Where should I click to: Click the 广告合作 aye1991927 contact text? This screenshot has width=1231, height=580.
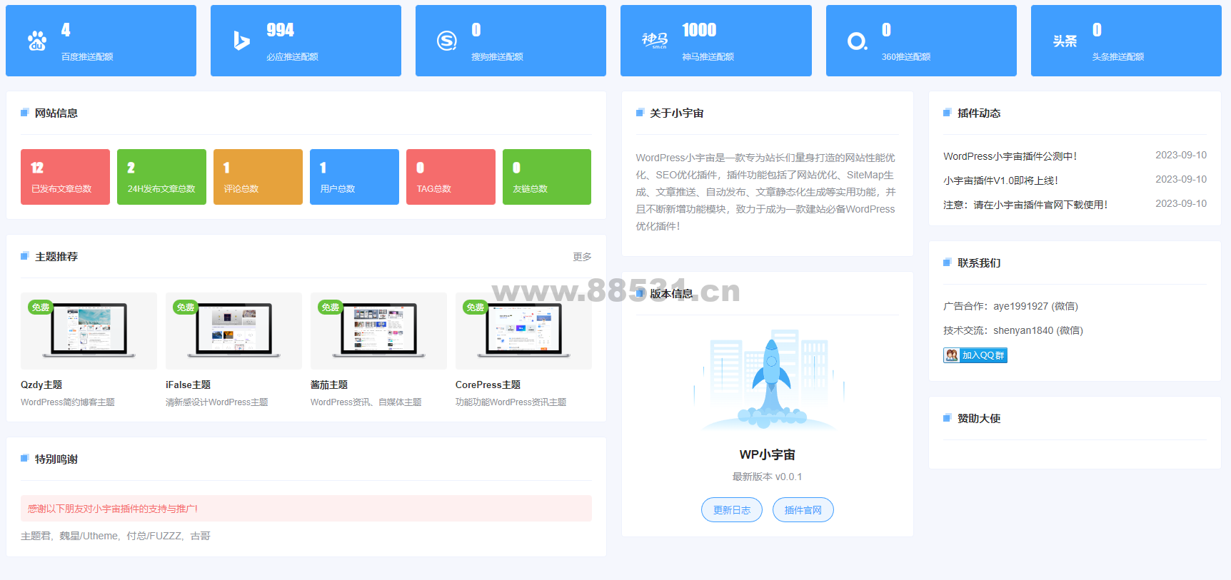click(1010, 306)
